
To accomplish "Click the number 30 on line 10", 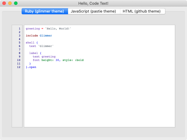I will pyautogui.click(x=57, y=60).
